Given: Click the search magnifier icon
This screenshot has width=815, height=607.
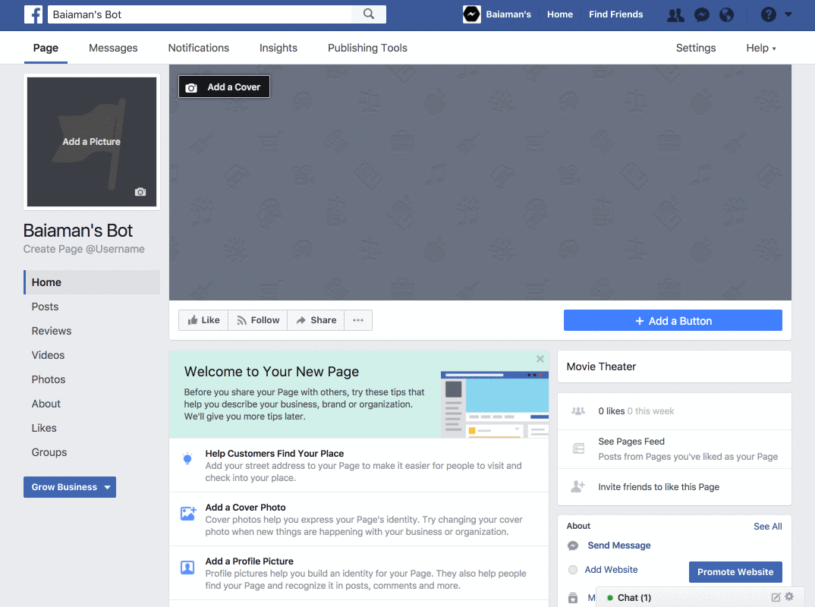Looking at the screenshot, I should click(369, 14).
